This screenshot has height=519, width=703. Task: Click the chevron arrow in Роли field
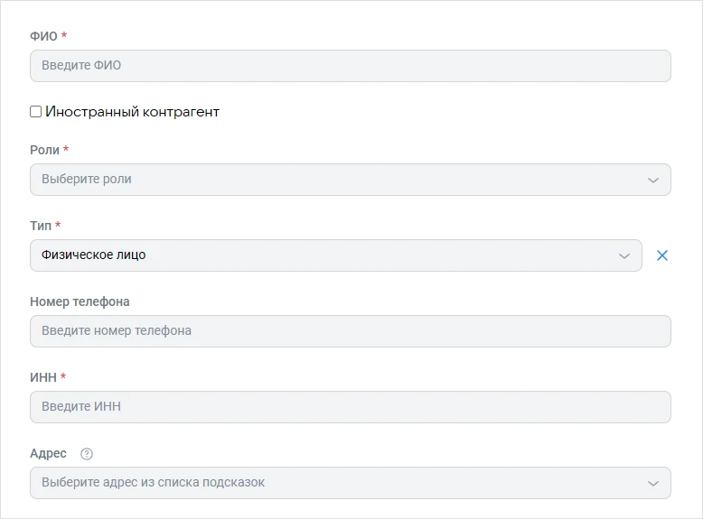(652, 180)
